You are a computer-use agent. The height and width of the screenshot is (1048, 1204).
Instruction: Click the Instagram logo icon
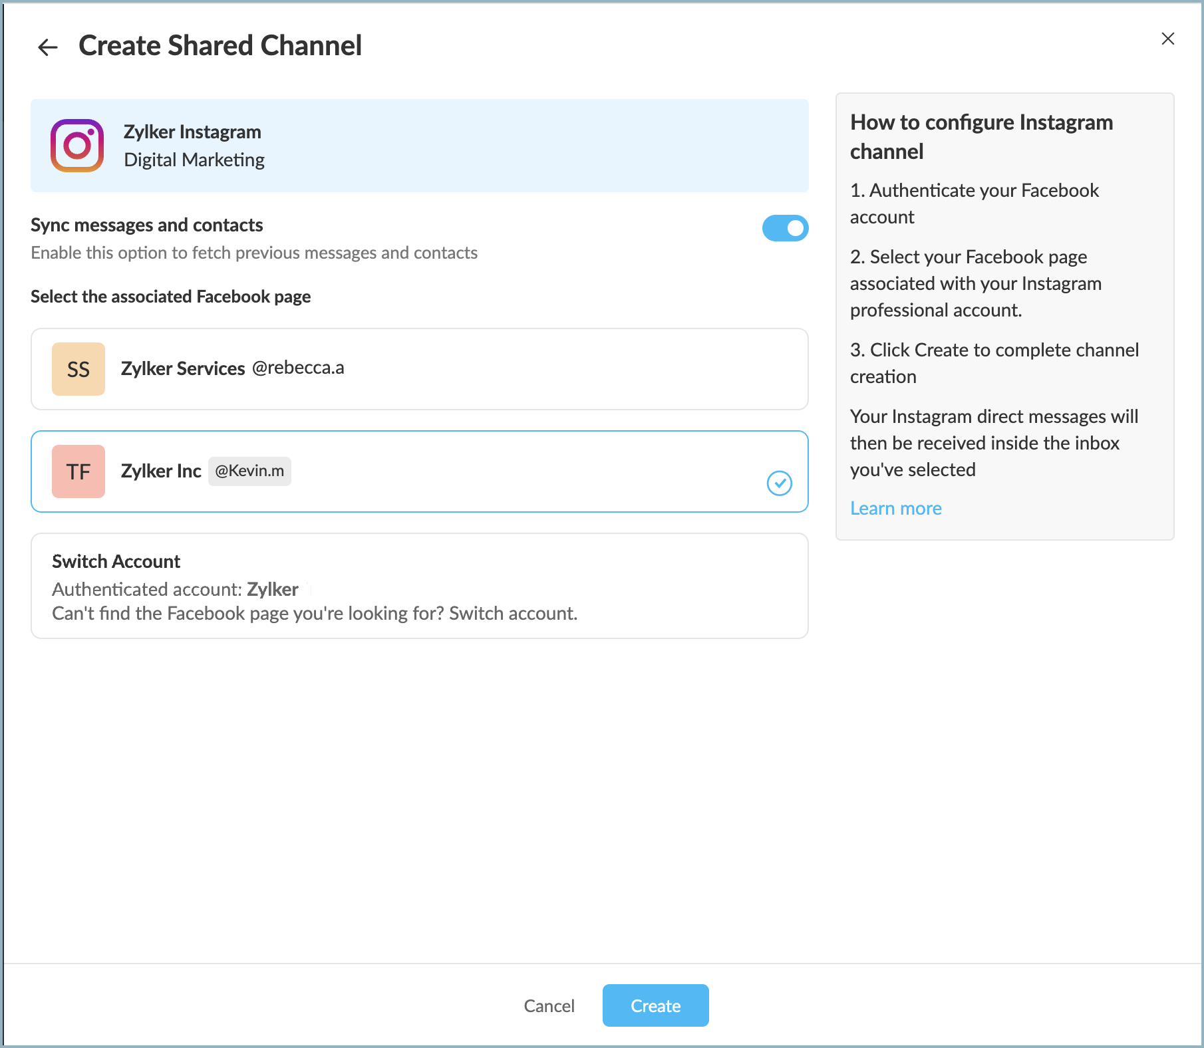[x=77, y=146]
